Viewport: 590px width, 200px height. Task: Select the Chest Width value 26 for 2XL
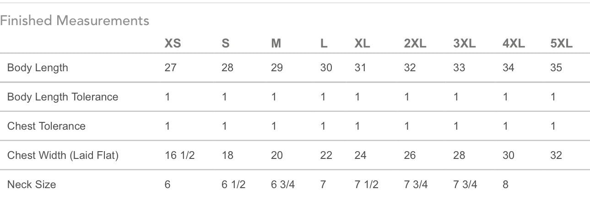coord(410,155)
